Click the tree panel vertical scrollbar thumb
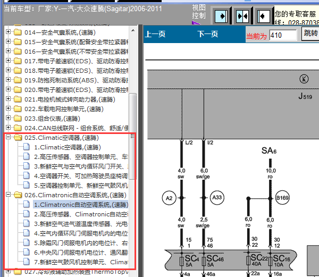319x277 pixels. click(x=132, y=136)
